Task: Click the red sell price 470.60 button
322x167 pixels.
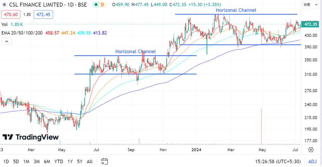Action: 11,14
